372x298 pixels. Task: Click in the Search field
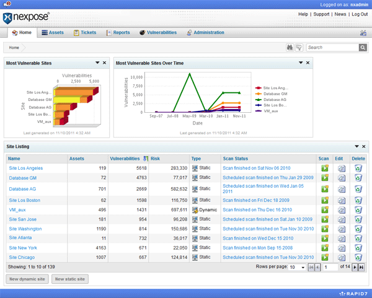(x=332, y=48)
